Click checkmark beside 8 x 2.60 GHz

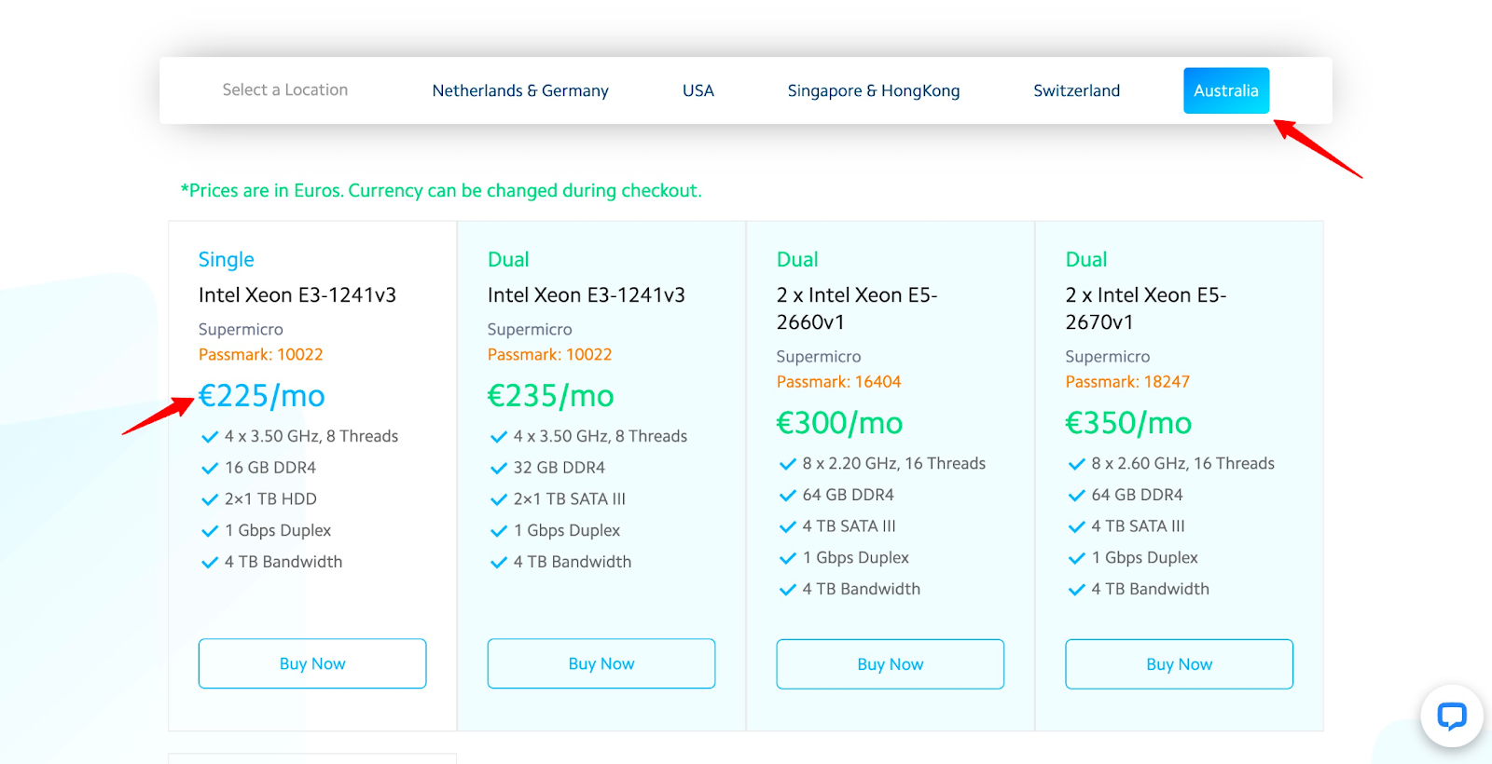pos(1077,464)
